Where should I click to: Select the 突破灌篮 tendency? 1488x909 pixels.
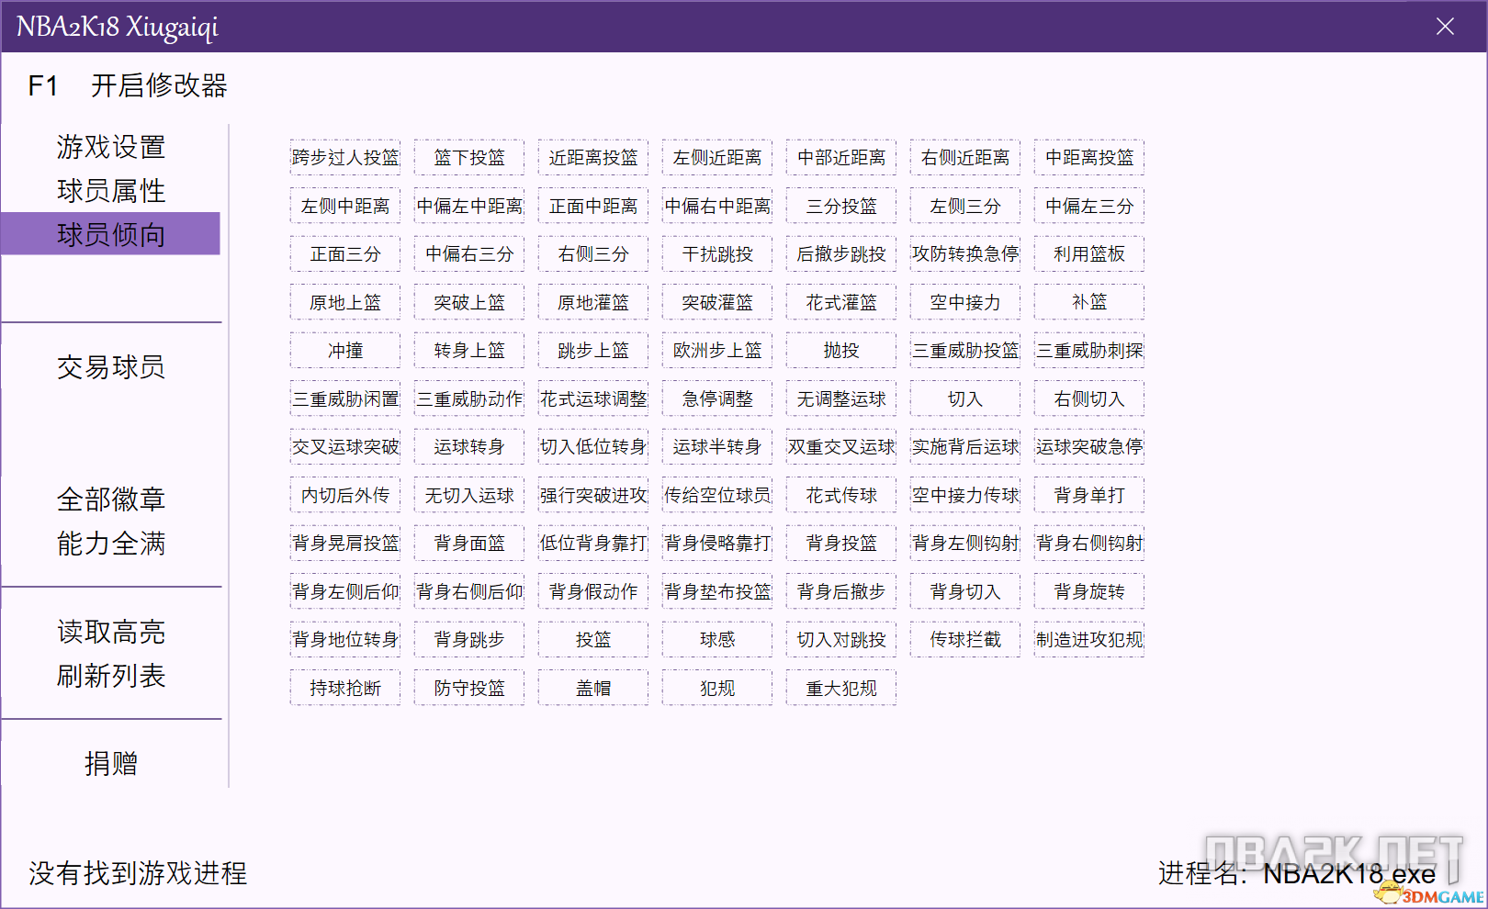tap(717, 302)
